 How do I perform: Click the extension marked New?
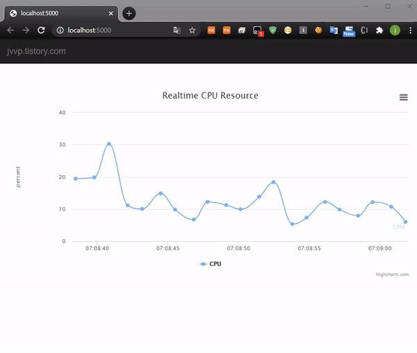pos(349,31)
